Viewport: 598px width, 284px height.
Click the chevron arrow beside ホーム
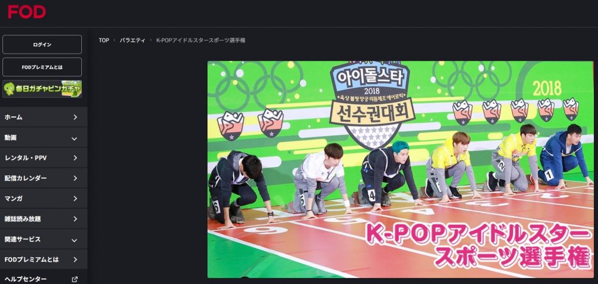75,118
